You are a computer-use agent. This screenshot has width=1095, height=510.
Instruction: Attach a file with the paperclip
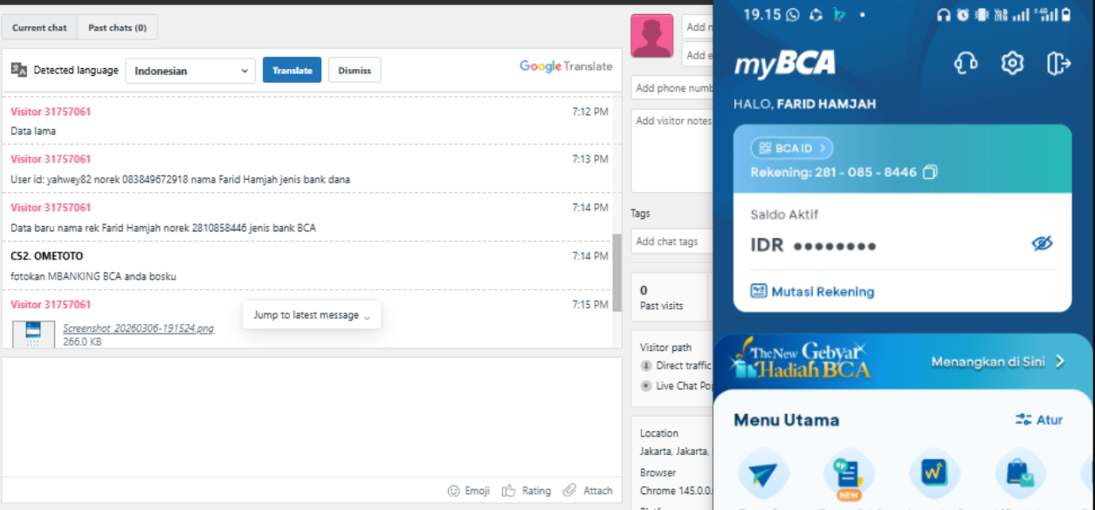588,491
